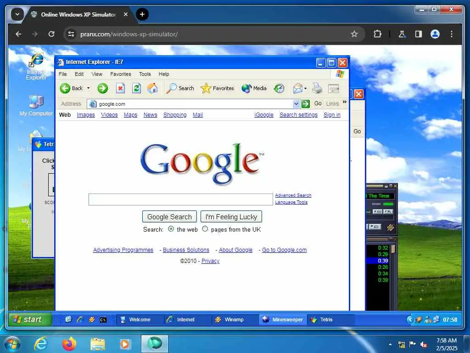470x353 pixels.
Task: Click the green Go arrow beside address bar
Action: coord(305,104)
